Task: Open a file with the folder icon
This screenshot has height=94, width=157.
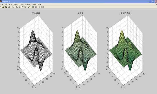Action: click(3, 7)
